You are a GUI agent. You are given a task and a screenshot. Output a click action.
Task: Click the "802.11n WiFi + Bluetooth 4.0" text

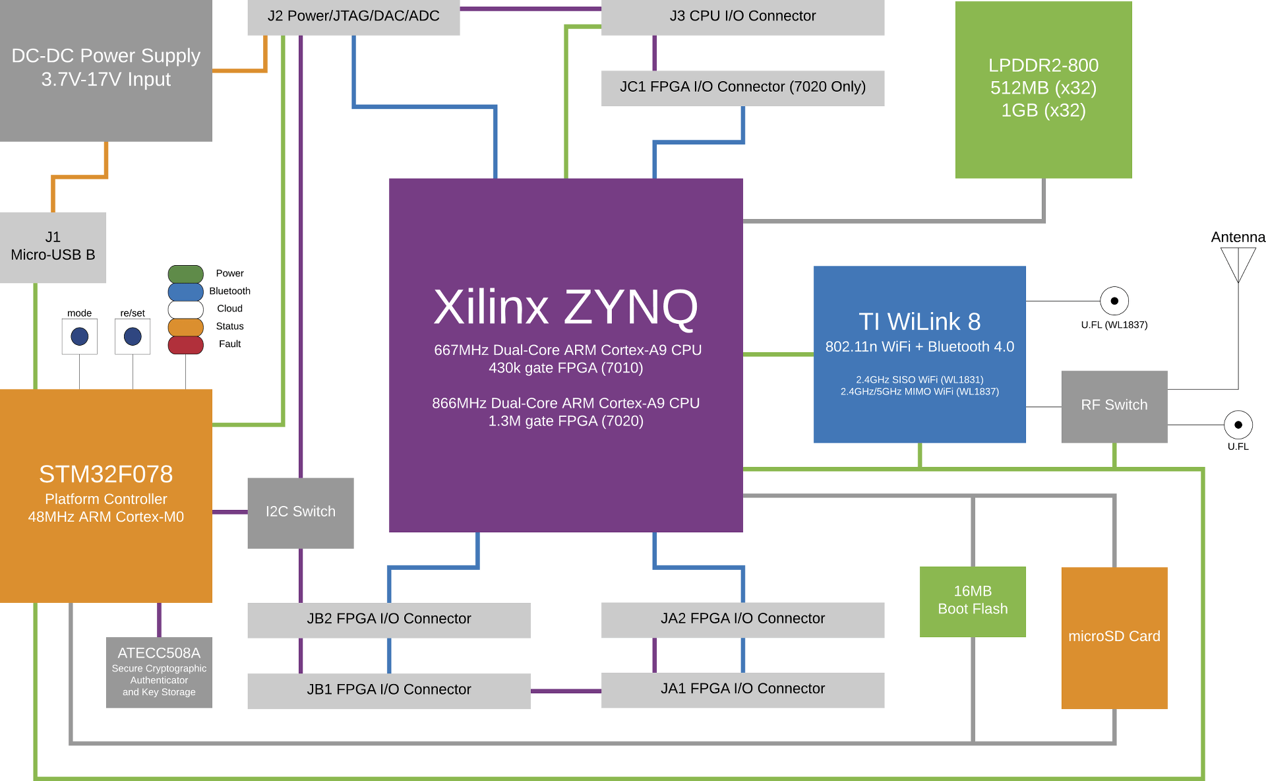click(x=919, y=347)
